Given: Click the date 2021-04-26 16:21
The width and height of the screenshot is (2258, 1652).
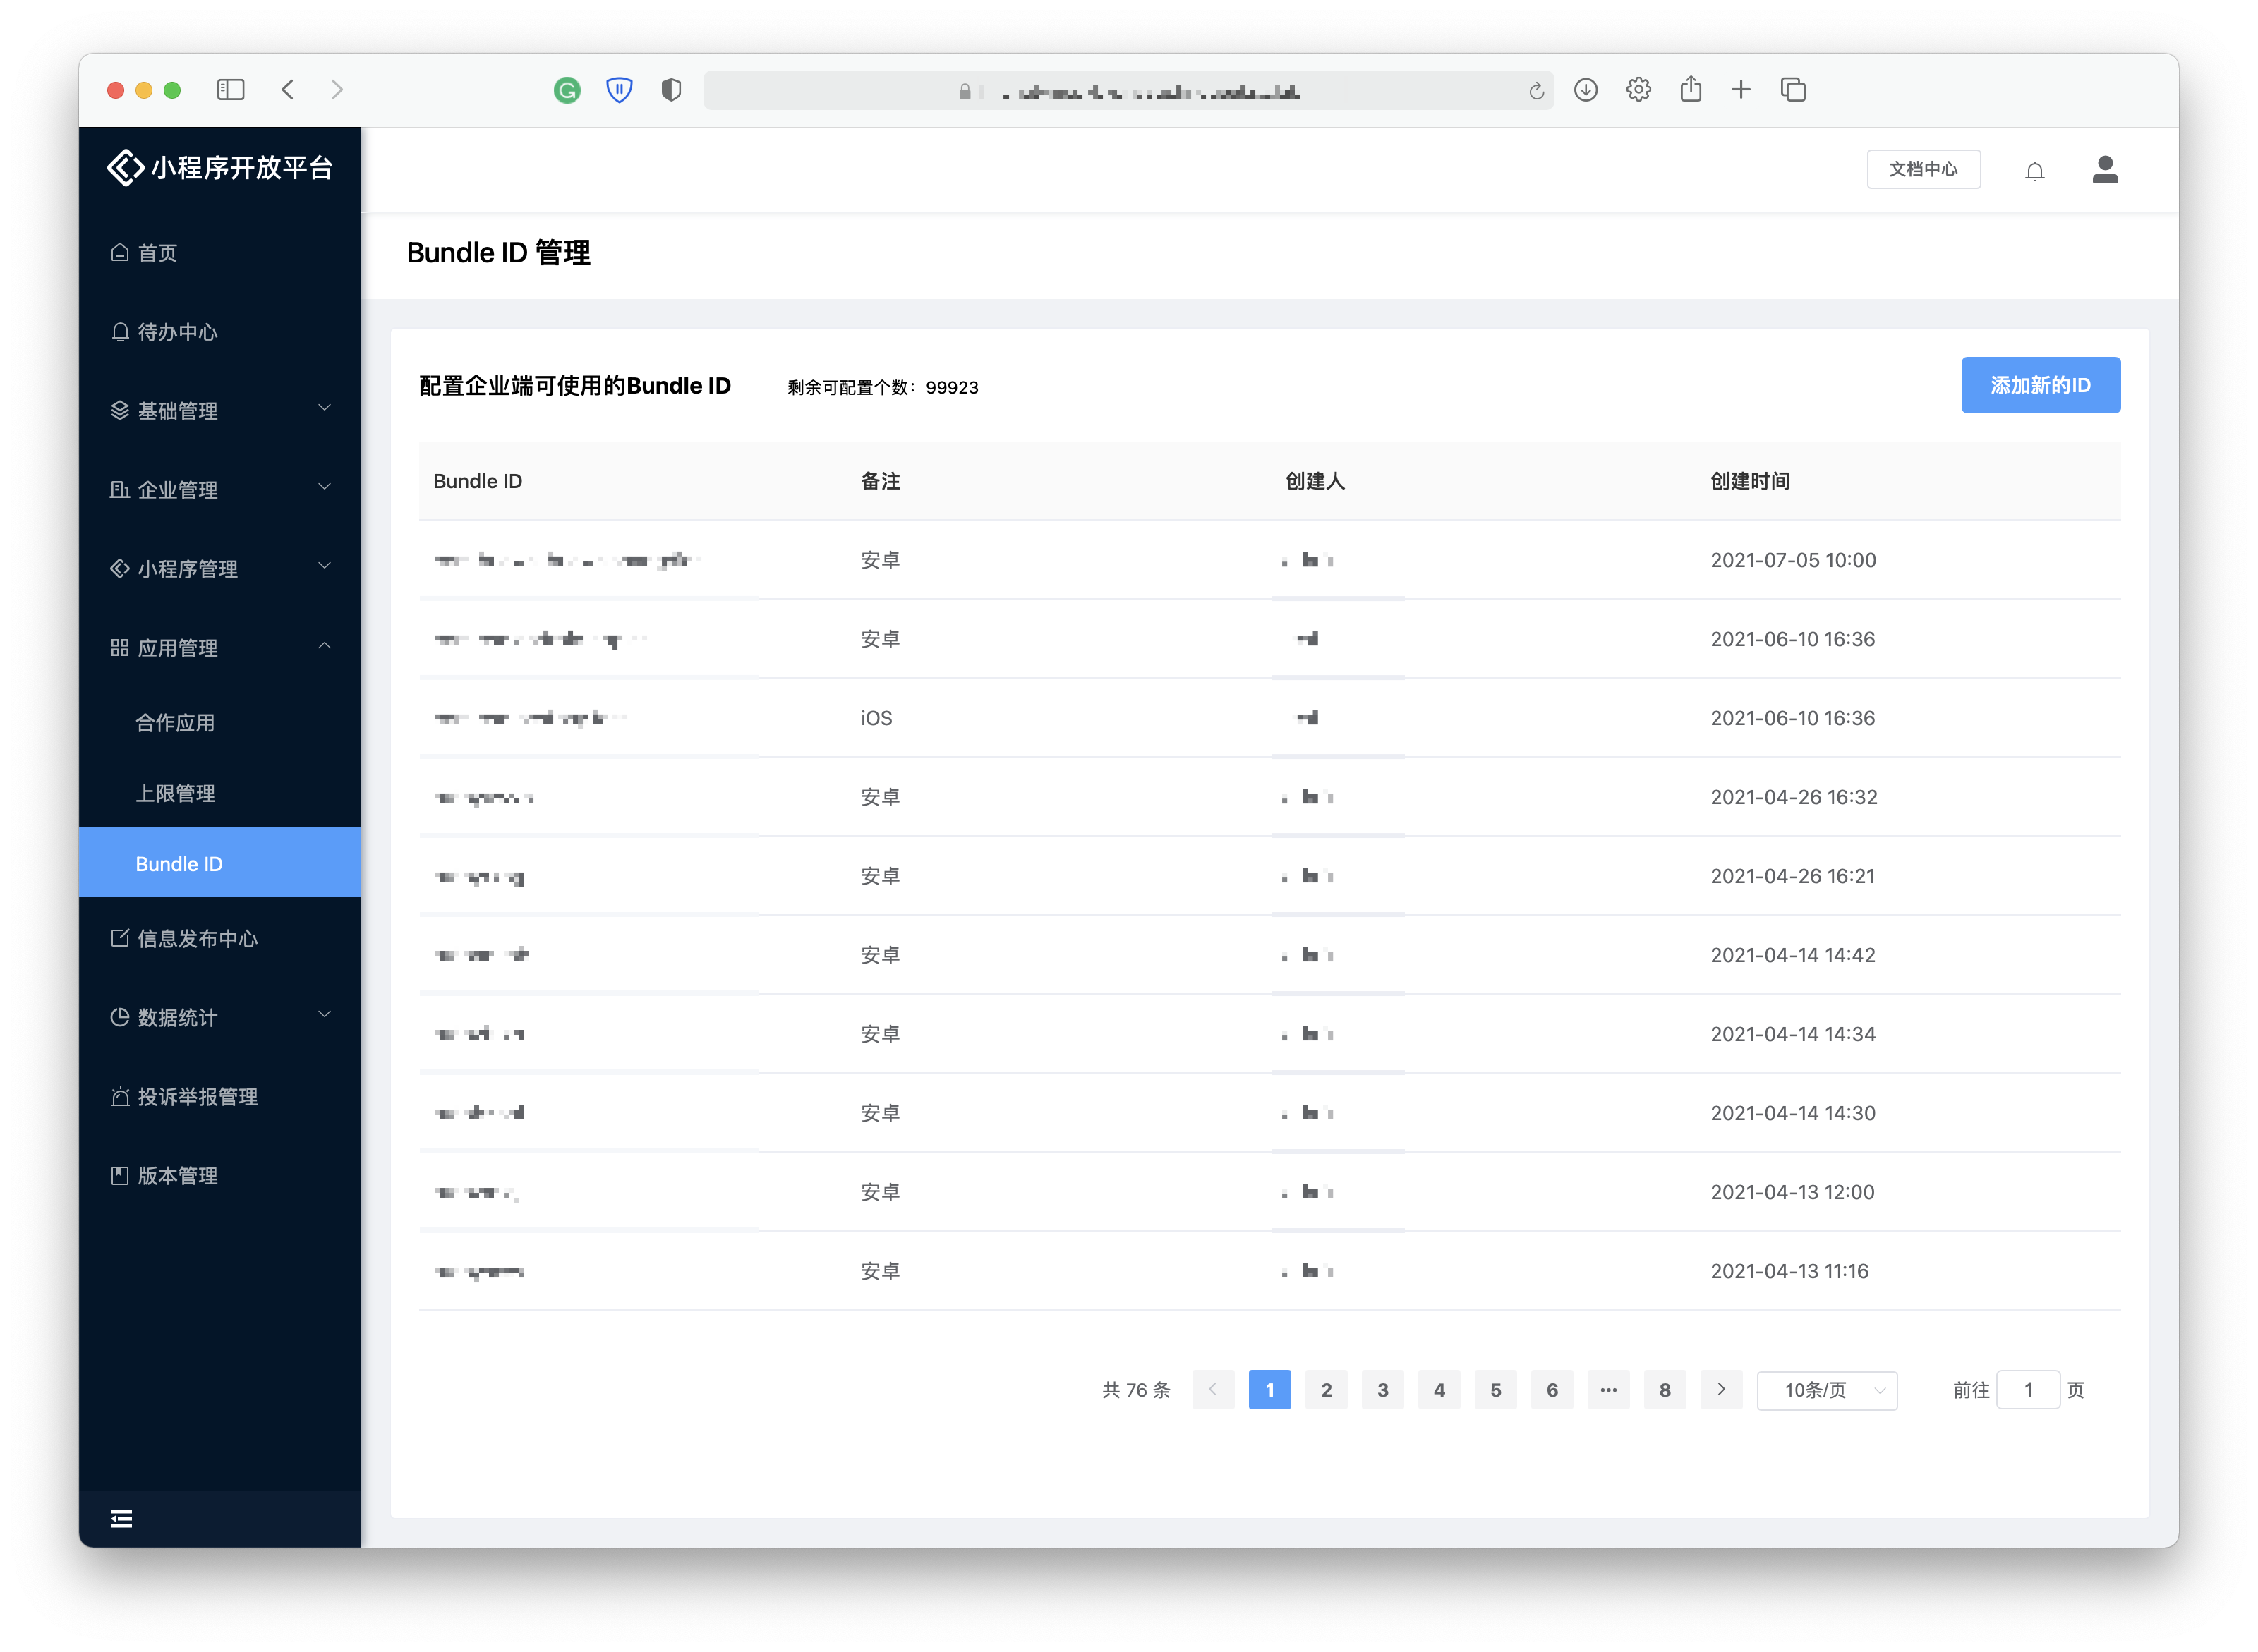Looking at the screenshot, I should [x=1792, y=876].
